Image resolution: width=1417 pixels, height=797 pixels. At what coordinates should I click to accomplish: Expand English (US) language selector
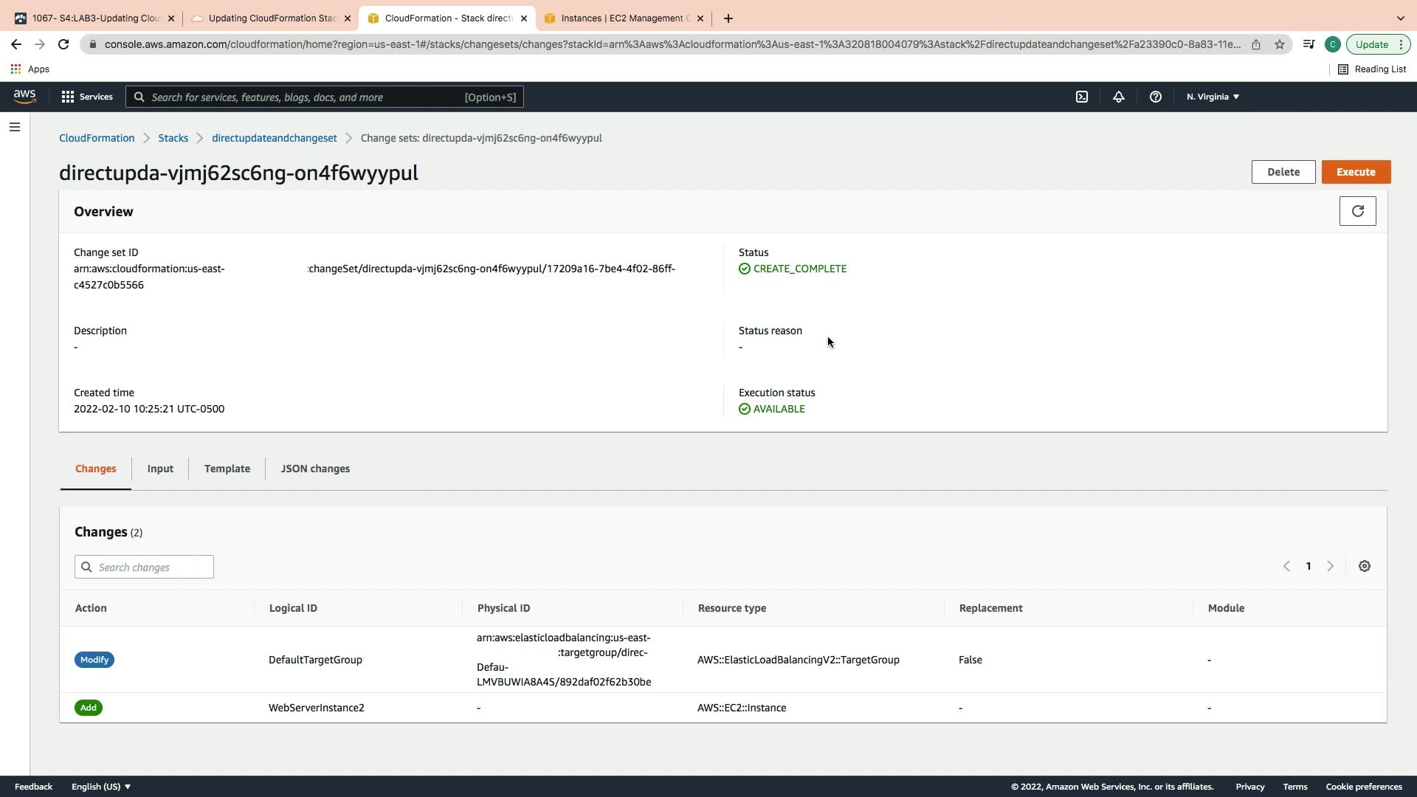[101, 787]
